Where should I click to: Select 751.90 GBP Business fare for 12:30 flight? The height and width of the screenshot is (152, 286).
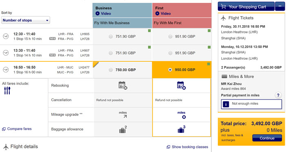pyautogui.click(x=111, y=37)
